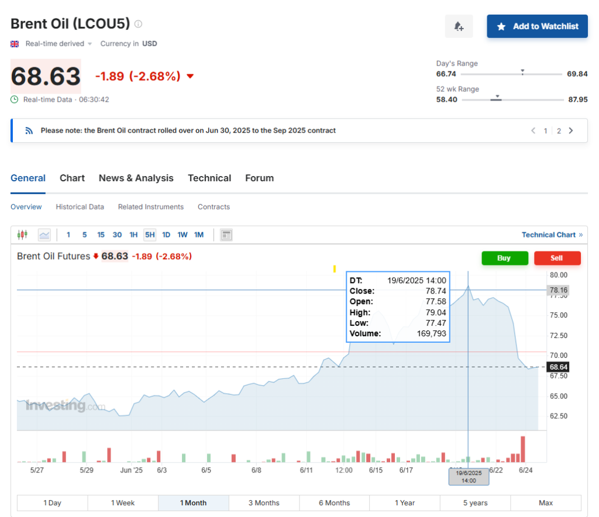Select the candlestick chart type icon

(23, 235)
